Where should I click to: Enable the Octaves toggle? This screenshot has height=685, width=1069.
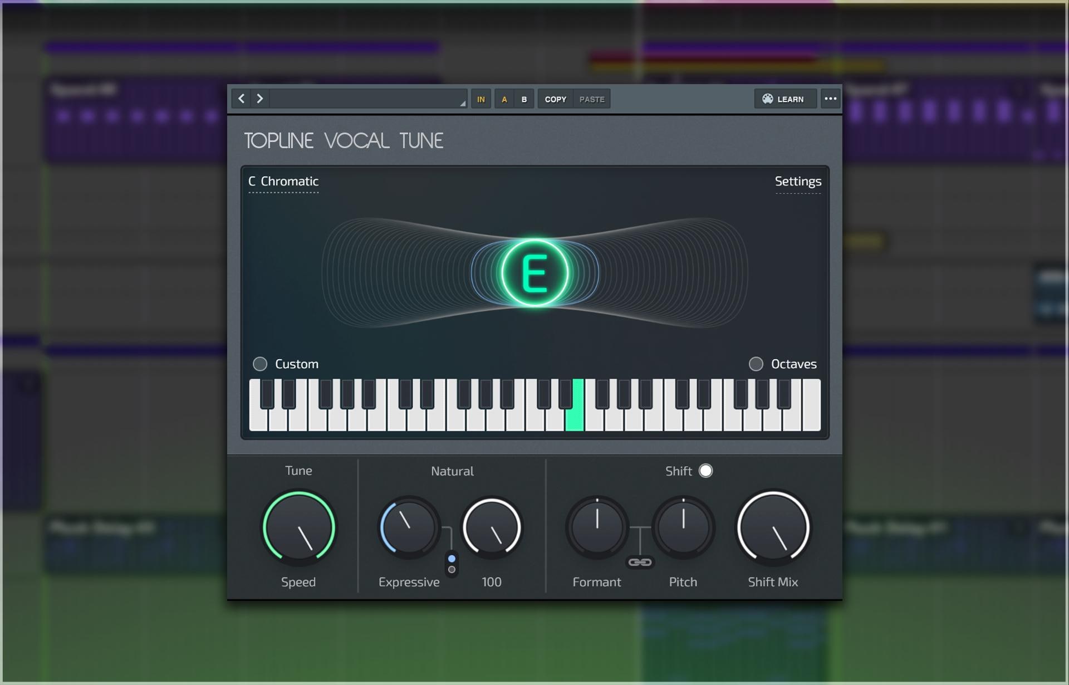pyautogui.click(x=756, y=364)
